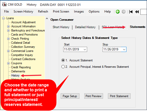The height and width of the screenshot is (111, 147).
Task: Open Collateral Detail in the tree
Action: [21, 43]
